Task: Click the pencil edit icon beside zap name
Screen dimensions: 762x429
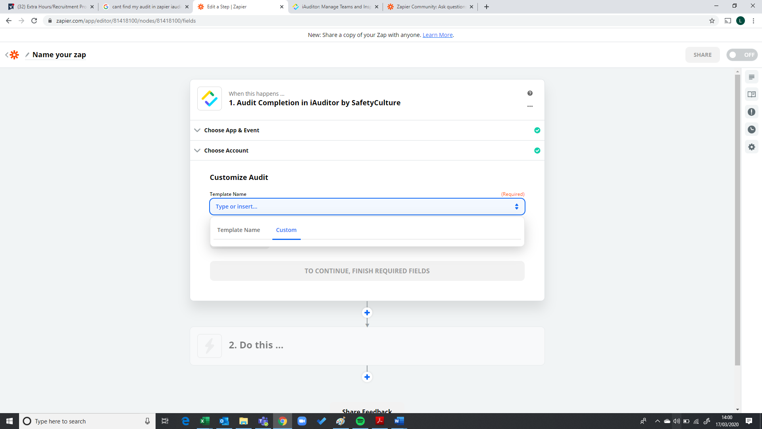Action: 27,55
